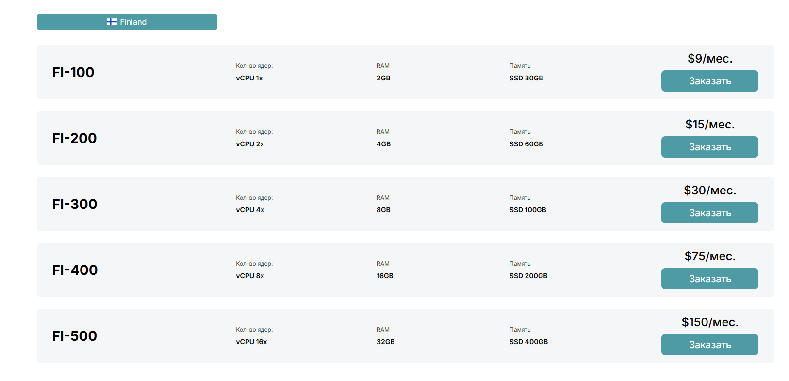Click the SSD 100GB storage value

527,210
